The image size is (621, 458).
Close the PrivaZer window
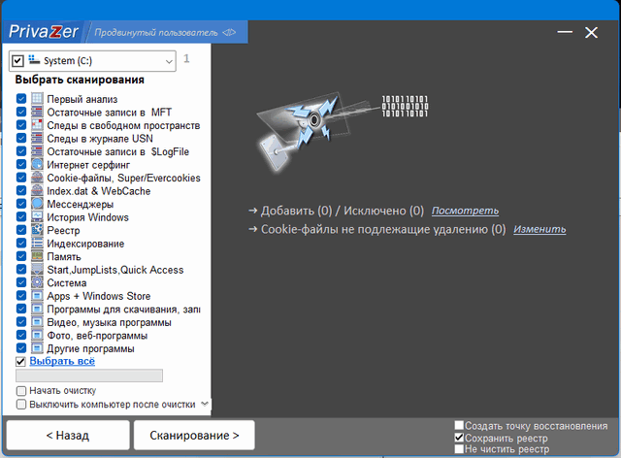(591, 32)
